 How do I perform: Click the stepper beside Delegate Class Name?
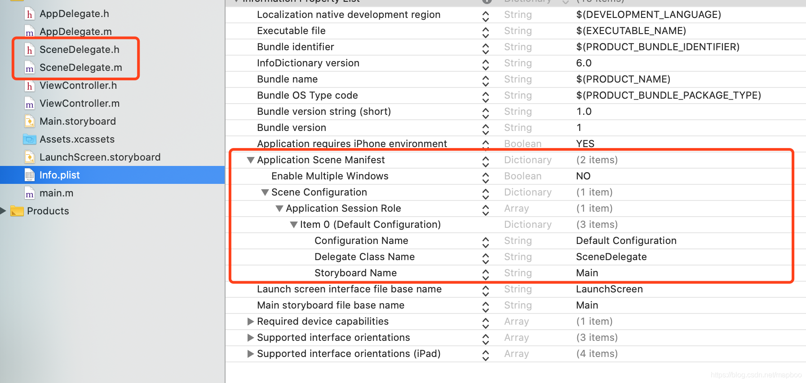[486, 257]
